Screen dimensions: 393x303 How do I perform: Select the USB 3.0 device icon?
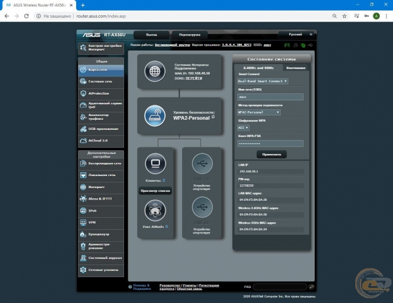coord(202,164)
